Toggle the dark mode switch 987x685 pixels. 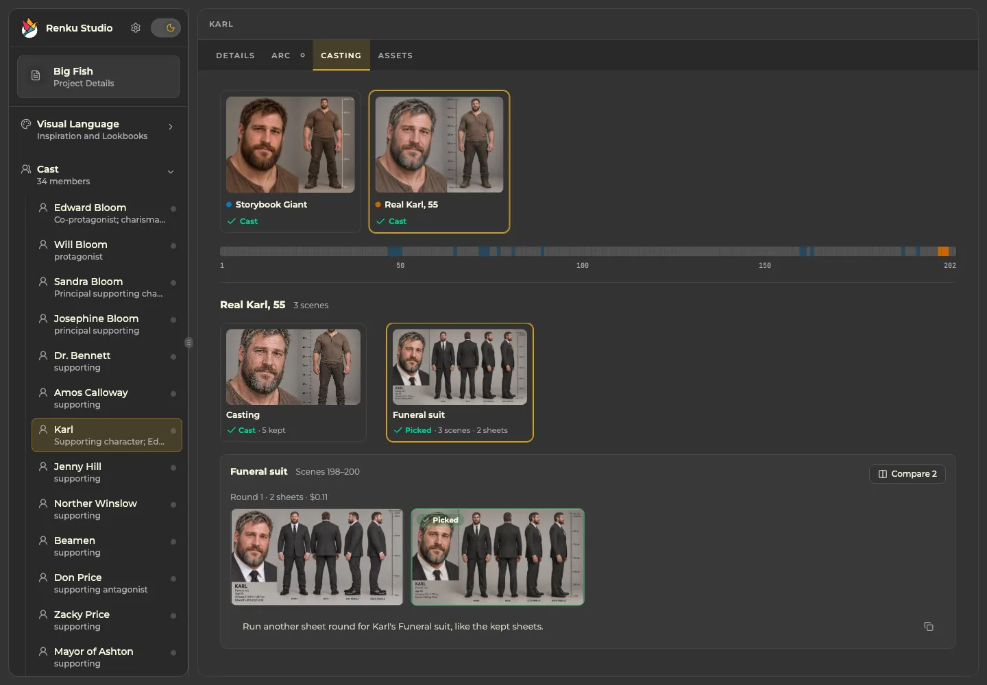[165, 28]
